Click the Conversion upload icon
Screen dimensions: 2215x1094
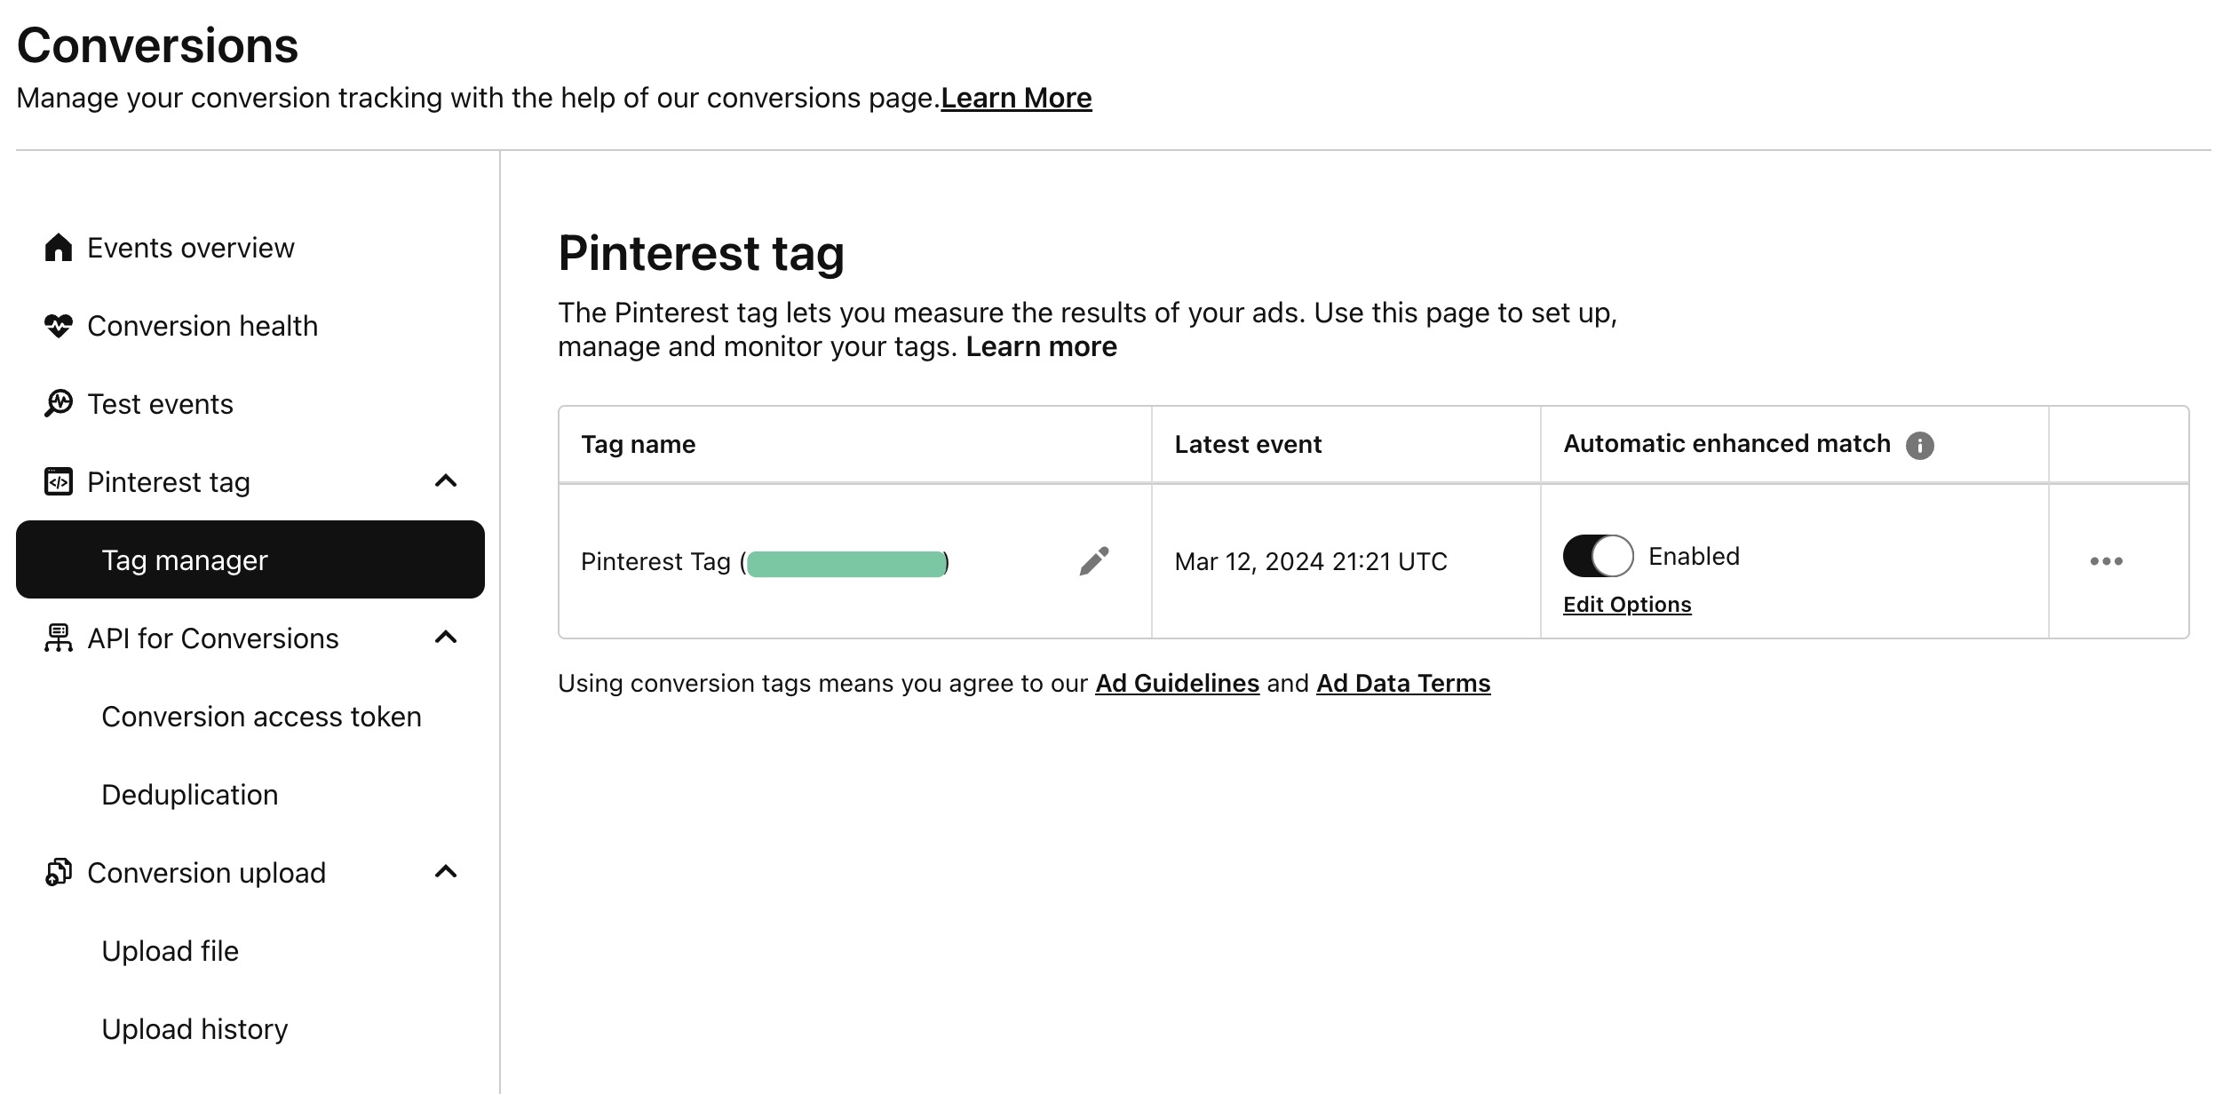point(57,872)
